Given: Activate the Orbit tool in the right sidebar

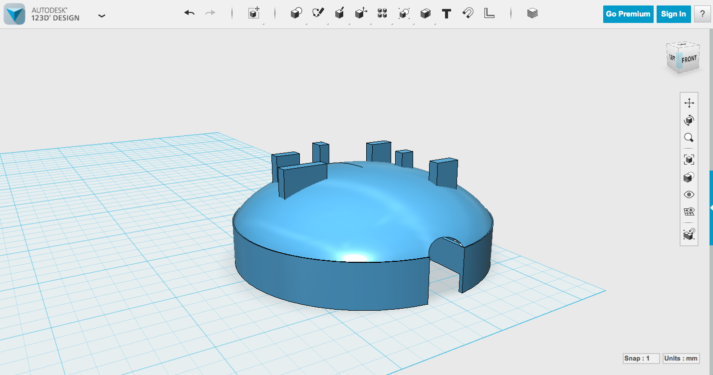Looking at the screenshot, I should point(689,120).
